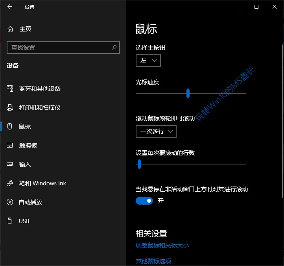Click the USB icon in sidebar
This screenshot has width=284, height=266.
10,221
